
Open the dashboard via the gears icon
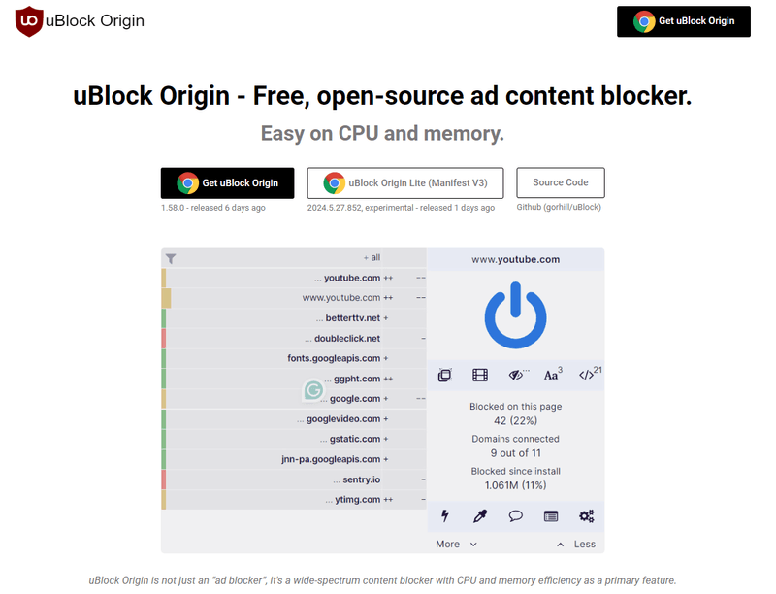coord(586,515)
